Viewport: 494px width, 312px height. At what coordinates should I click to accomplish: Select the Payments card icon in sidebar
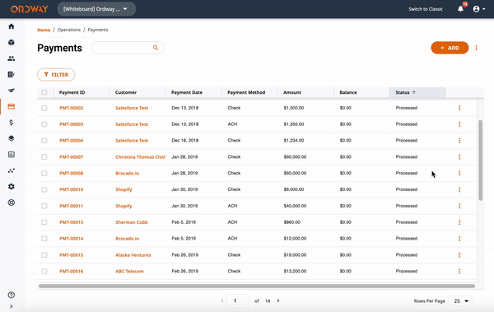point(12,106)
